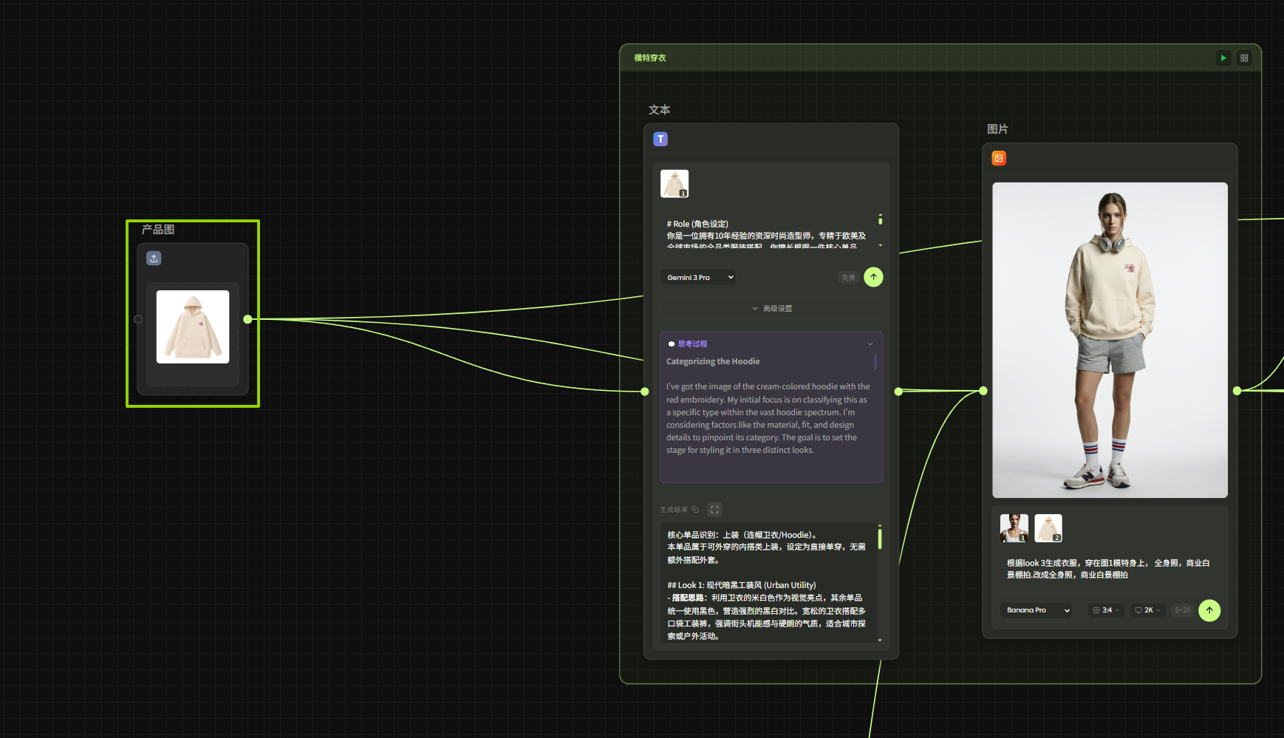The height and width of the screenshot is (738, 1284).
Task: Click the orange image node icon
Action: click(999, 158)
